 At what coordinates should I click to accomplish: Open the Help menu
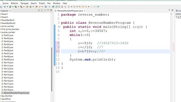click(65, 3)
